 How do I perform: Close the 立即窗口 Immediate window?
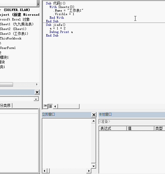coord(94,115)
